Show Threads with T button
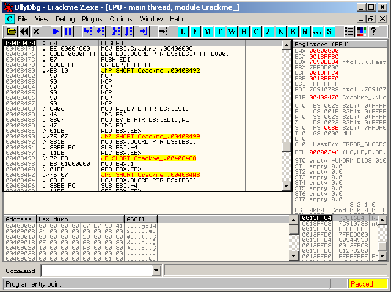The image size is (391, 292). click(x=219, y=32)
